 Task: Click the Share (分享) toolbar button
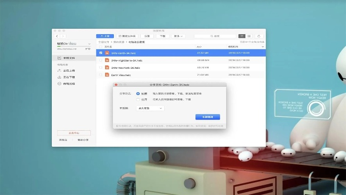pyautogui.click(x=147, y=36)
